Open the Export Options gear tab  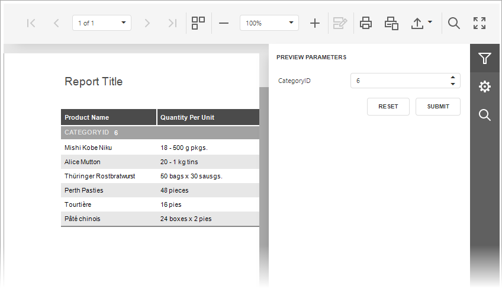485,87
